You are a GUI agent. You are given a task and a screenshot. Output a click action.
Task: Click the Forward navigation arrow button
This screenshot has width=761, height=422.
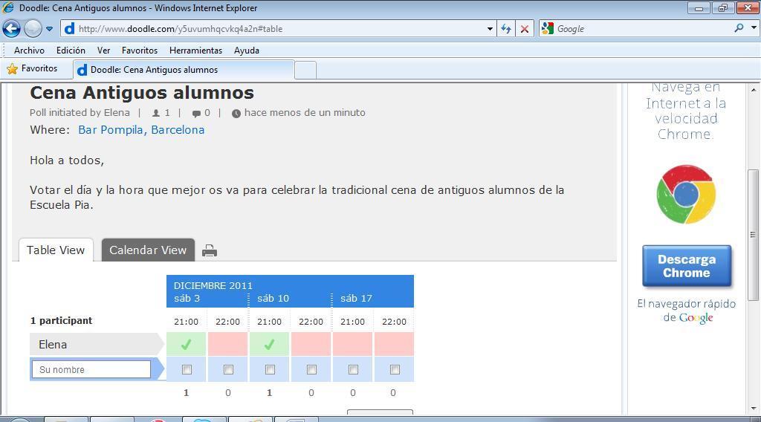point(33,29)
